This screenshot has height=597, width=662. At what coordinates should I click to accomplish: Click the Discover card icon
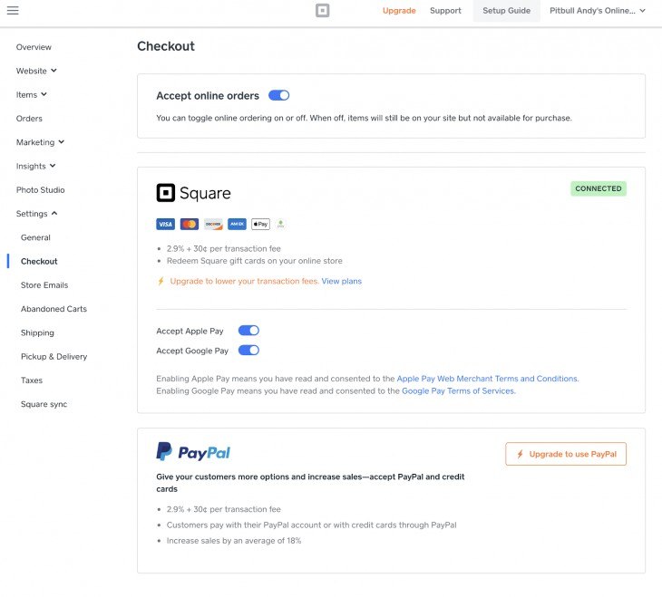pos(213,224)
